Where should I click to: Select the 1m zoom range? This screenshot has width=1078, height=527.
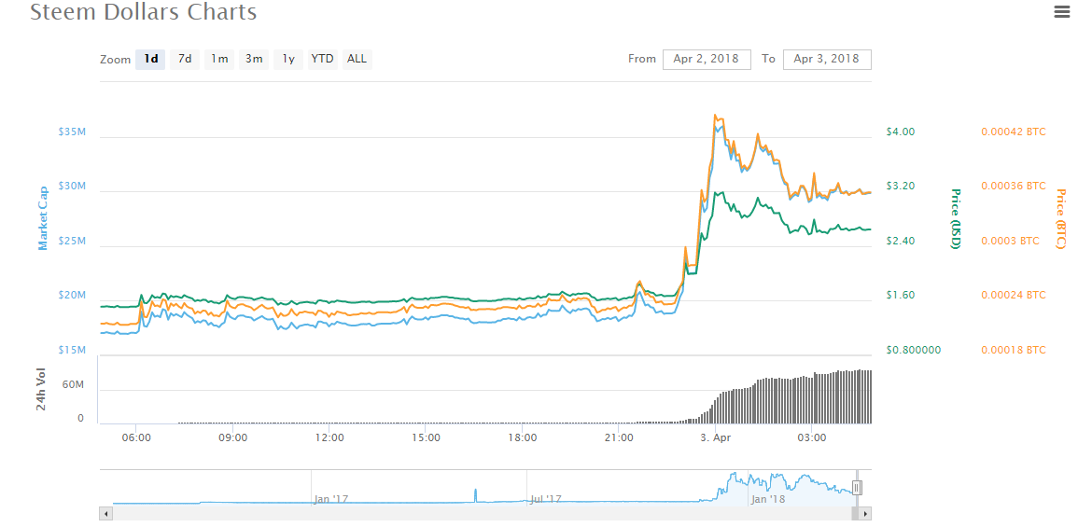tap(219, 59)
